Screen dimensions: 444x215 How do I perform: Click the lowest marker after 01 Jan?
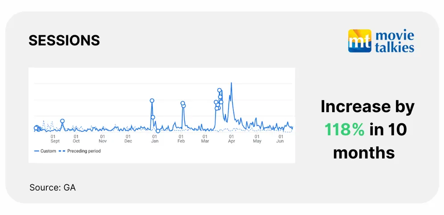(x=158, y=131)
